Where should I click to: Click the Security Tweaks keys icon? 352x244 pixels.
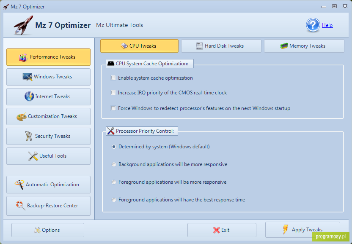(x=29, y=136)
